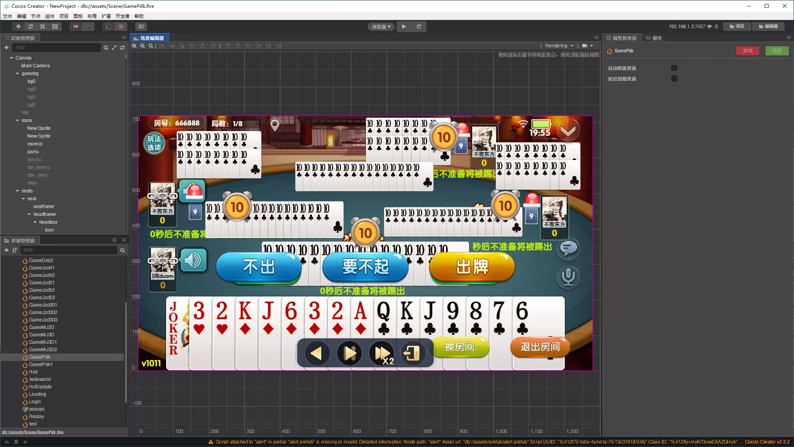
Task: Switch to the 服务 tab
Action: click(x=654, y=38)
